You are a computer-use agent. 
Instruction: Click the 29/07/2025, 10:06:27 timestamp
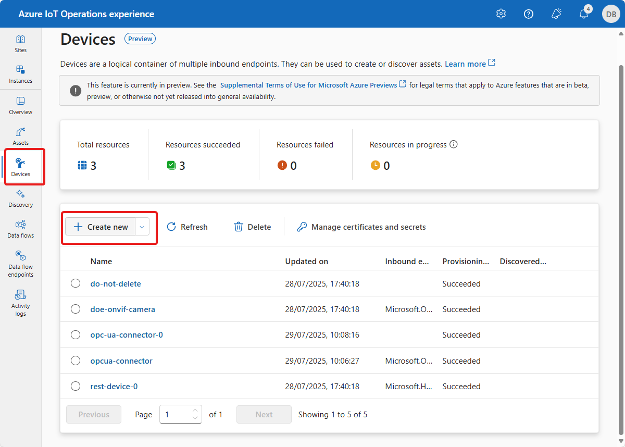point(322,361)
